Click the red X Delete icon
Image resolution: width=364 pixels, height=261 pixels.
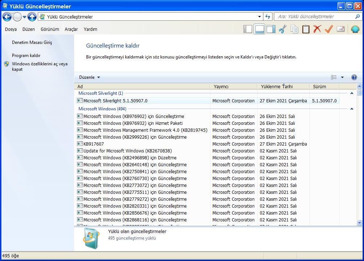coord(317,29)
